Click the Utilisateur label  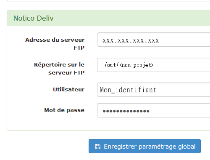[69, 90]
